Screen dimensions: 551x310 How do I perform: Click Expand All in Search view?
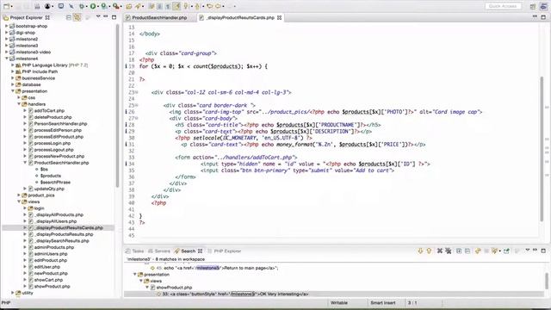[459, 251]
